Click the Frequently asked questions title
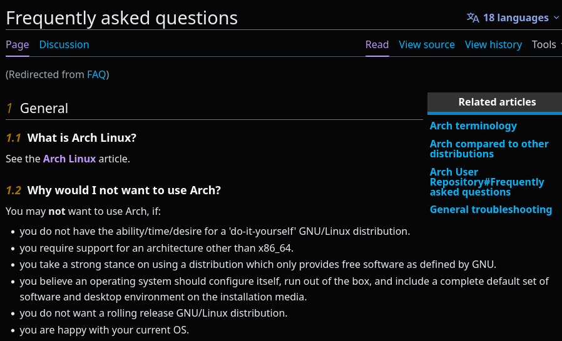Viewport: 562px width, 341px height. pyautogui.click(x=122, y=18)
